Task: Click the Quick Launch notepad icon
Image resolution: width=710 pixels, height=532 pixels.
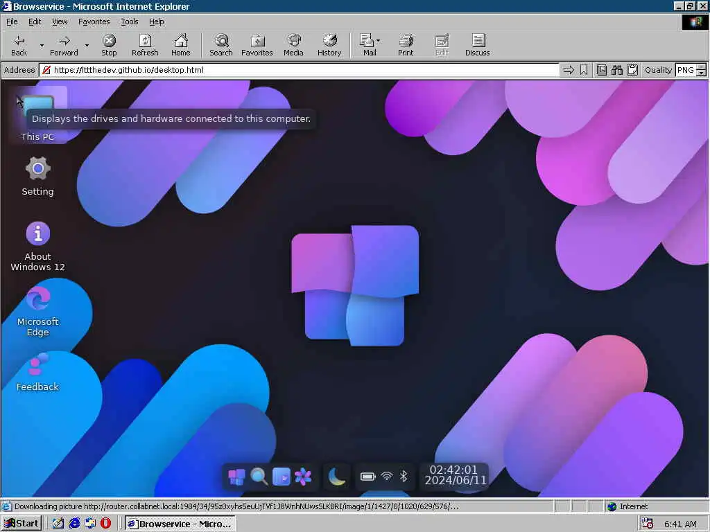Action: coord(58,524)
